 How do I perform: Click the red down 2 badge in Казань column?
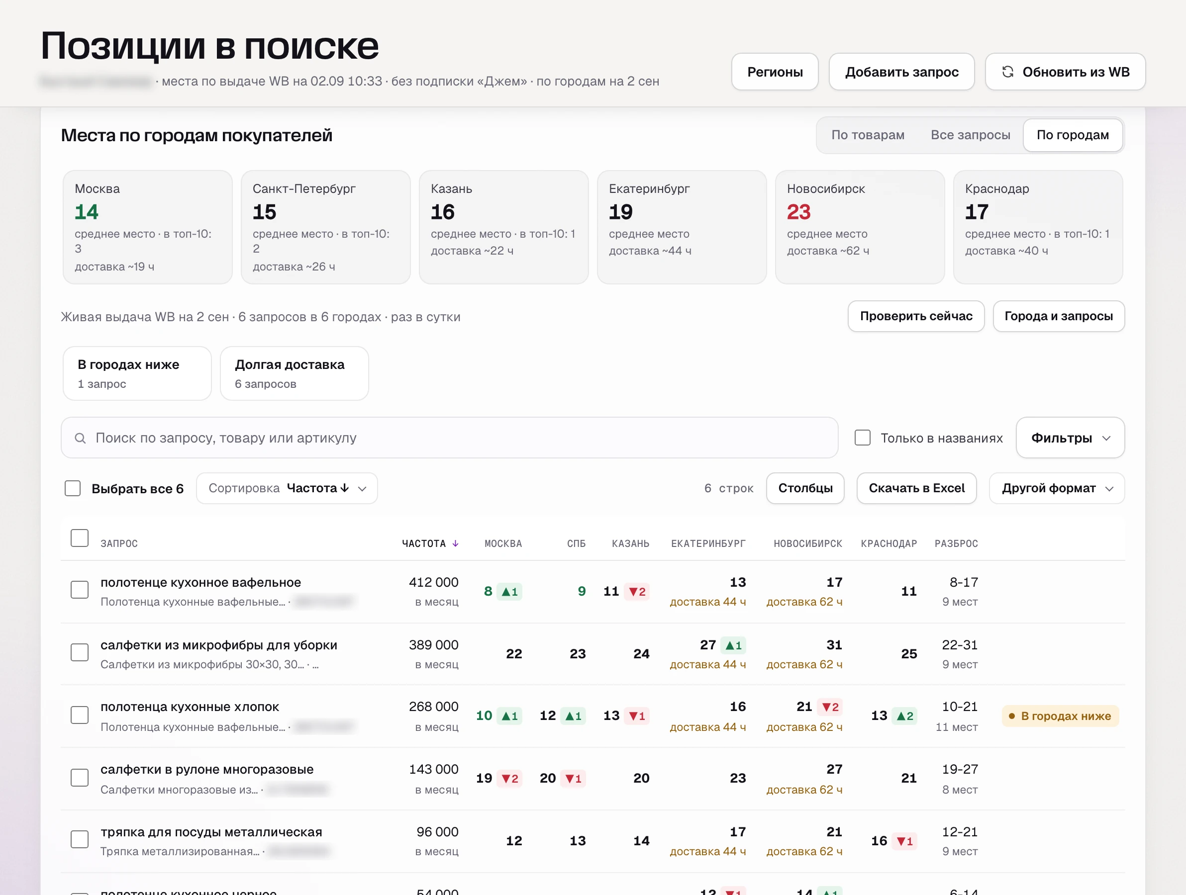pyautogui.click(x=637, y=592)
